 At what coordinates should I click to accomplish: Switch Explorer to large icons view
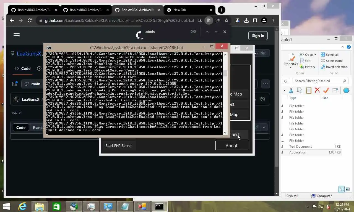pos(348,189)
